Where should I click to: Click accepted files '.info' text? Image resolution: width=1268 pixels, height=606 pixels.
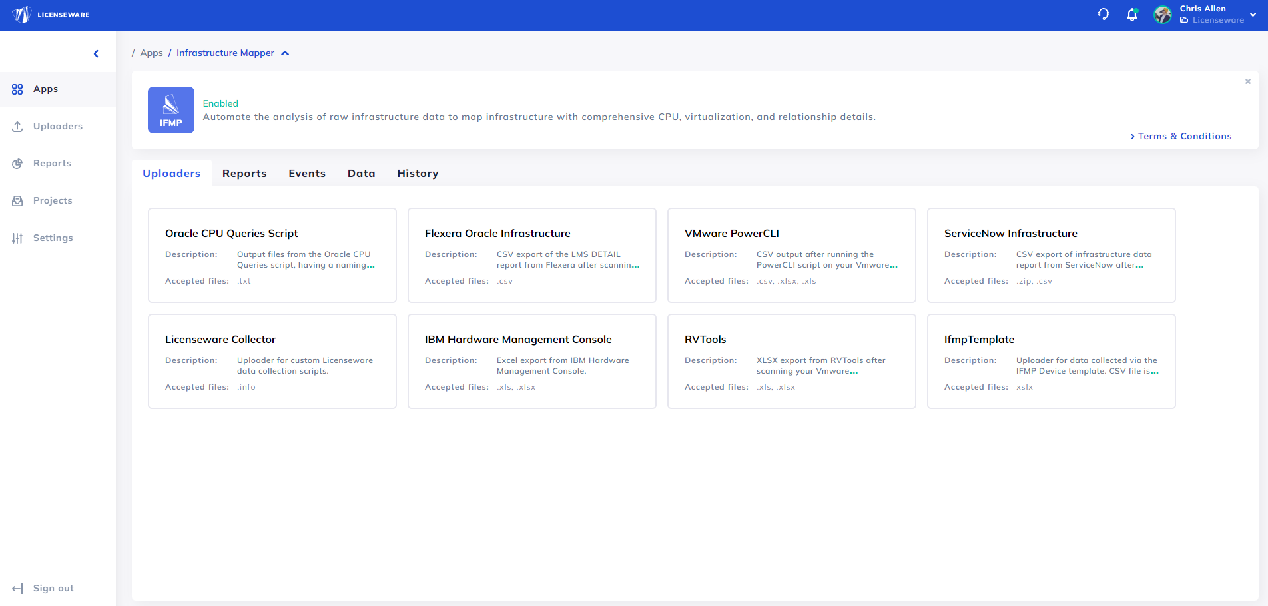point(246,387)
